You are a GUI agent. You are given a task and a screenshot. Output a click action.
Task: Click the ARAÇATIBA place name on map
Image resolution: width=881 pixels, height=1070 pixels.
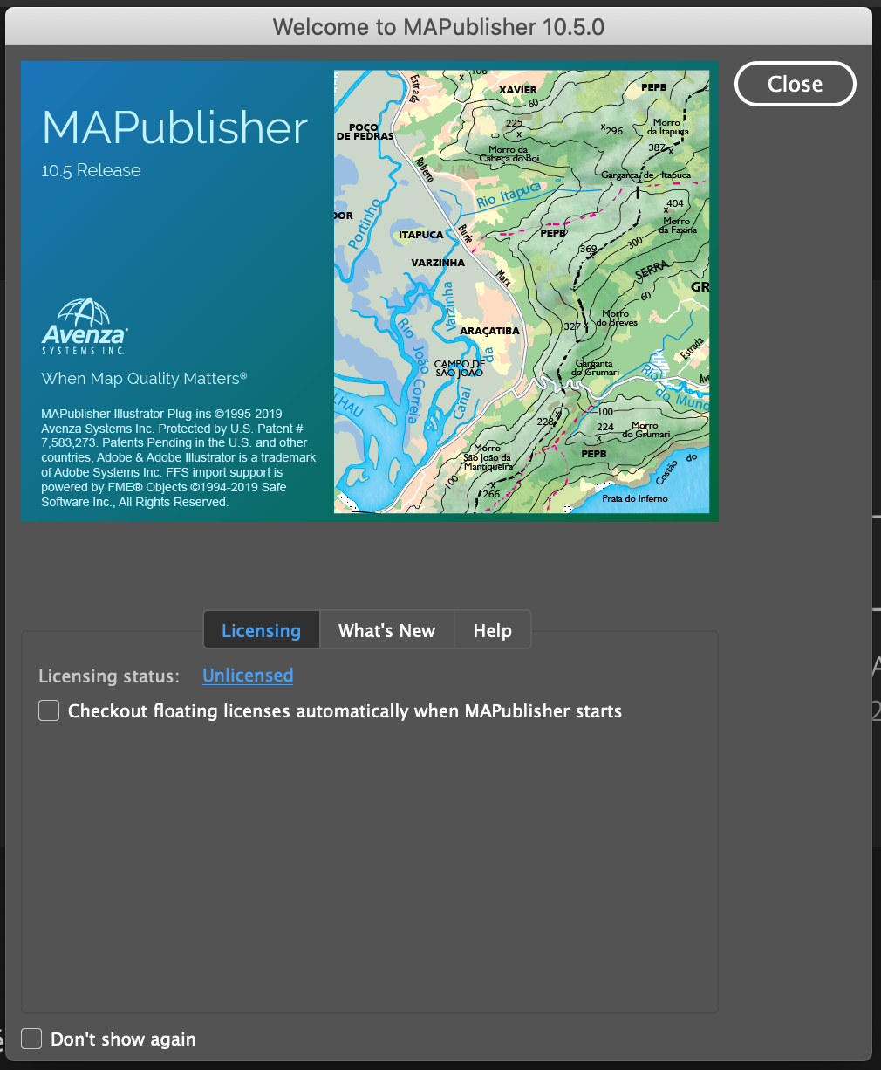(x=489, y=331)
